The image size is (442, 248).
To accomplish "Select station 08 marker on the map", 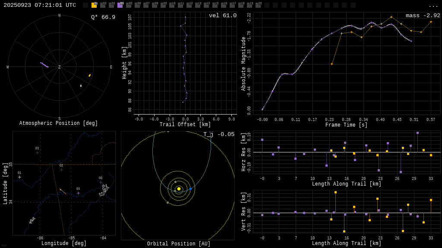I will pos(101,182).
